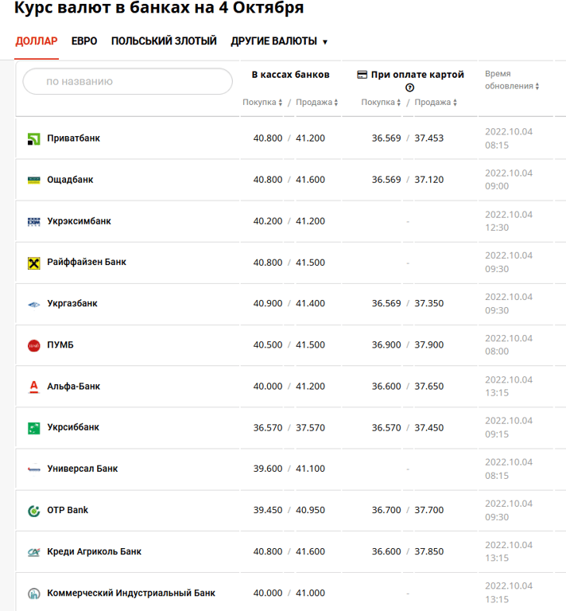Click the OTP Bank logo icon
The height and width of the screenshot is (611, 566).
pos(34,511)
